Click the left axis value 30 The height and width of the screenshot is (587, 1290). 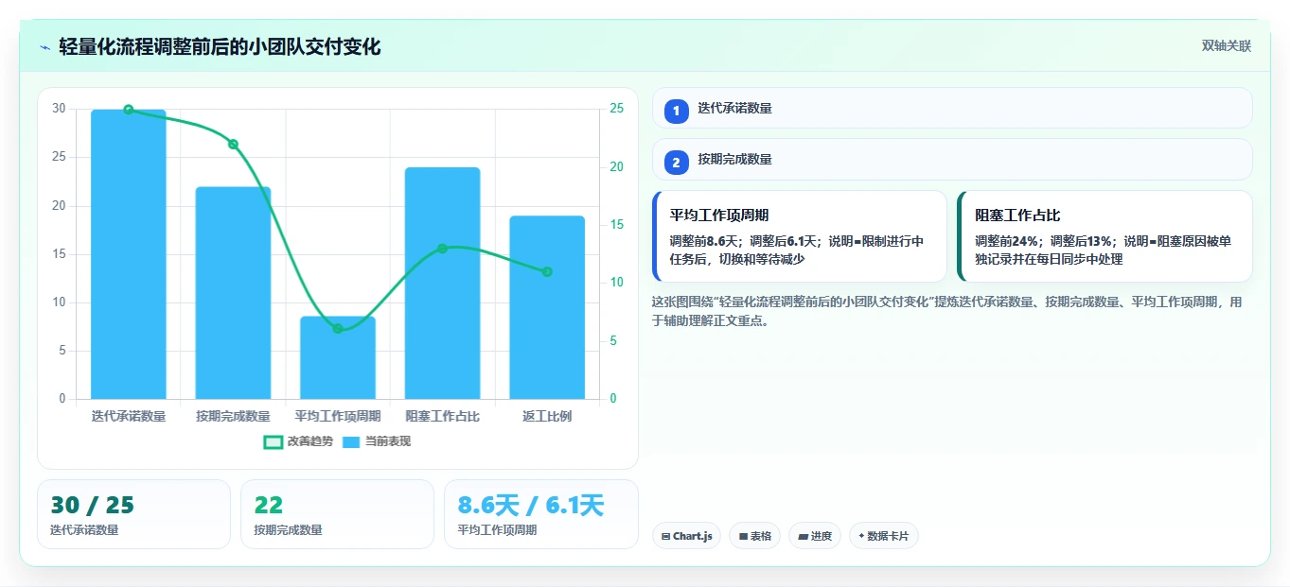coord(59,109)
